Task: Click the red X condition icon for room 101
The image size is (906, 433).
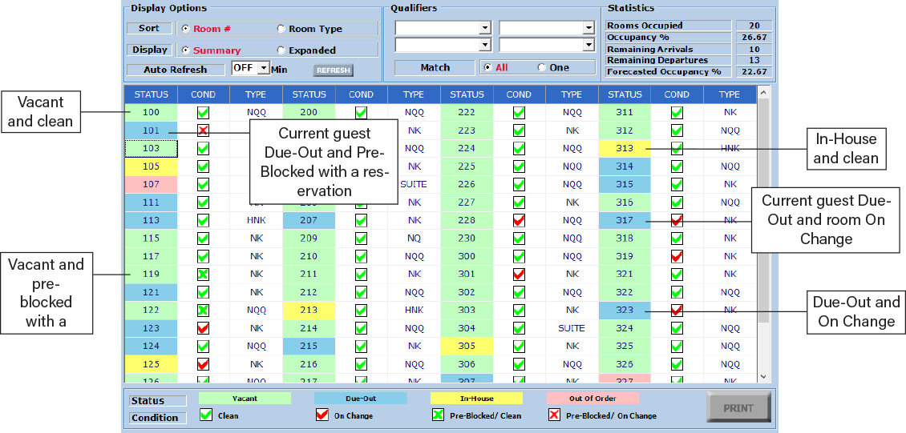Action: point(203,130)
